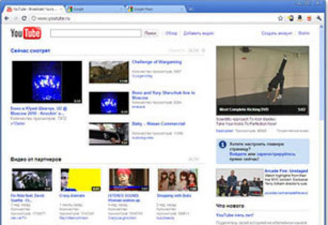Play the featured kicking DVD video

pos(262,81)
